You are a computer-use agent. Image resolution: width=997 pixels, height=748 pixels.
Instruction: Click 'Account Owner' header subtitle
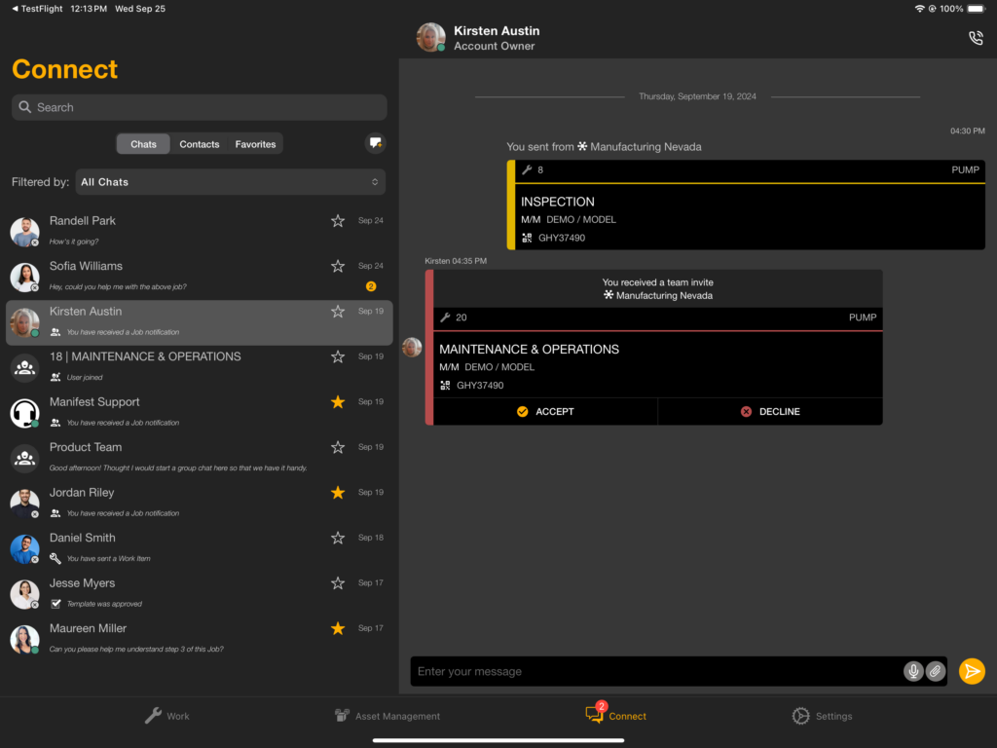pos(494,46)
